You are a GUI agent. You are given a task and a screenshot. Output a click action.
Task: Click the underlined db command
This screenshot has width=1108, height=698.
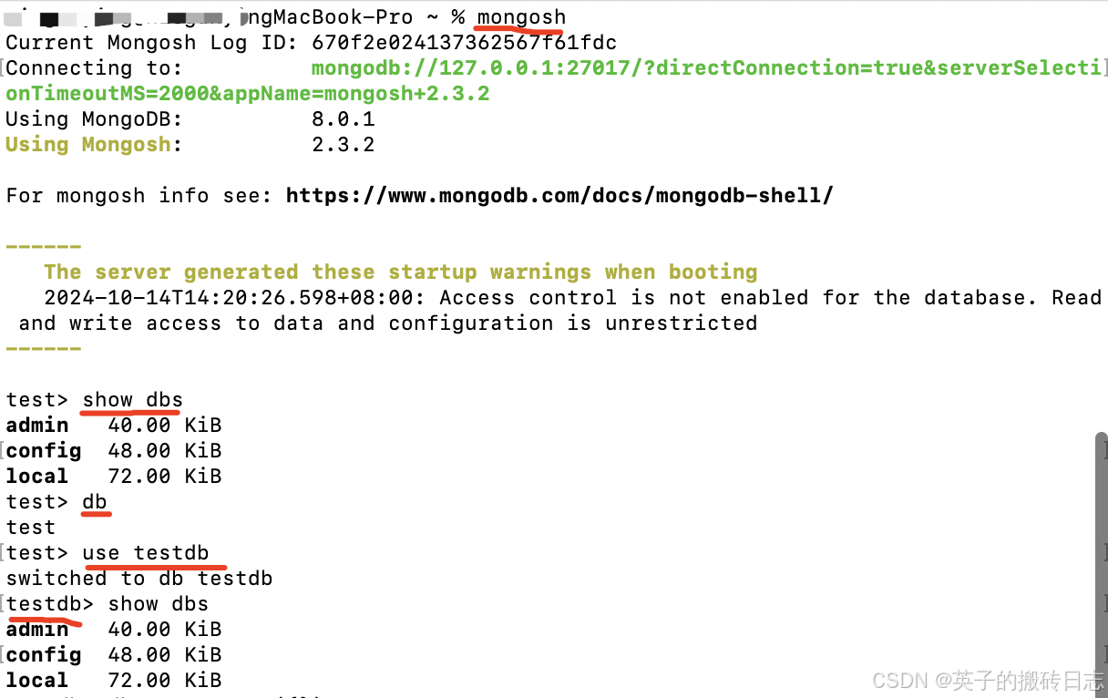point(95,501)
